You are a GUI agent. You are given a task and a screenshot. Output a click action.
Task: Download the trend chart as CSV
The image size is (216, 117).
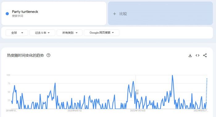[x=190, y=55]
